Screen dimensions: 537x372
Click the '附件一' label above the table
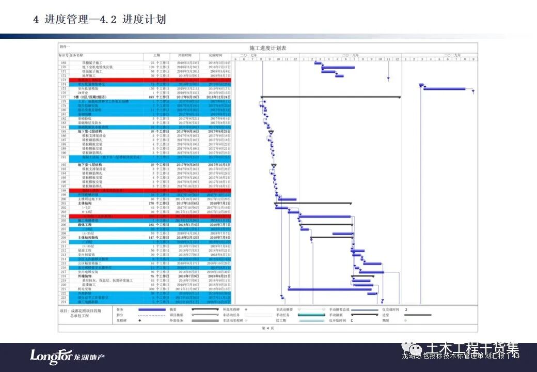[65, 47]
